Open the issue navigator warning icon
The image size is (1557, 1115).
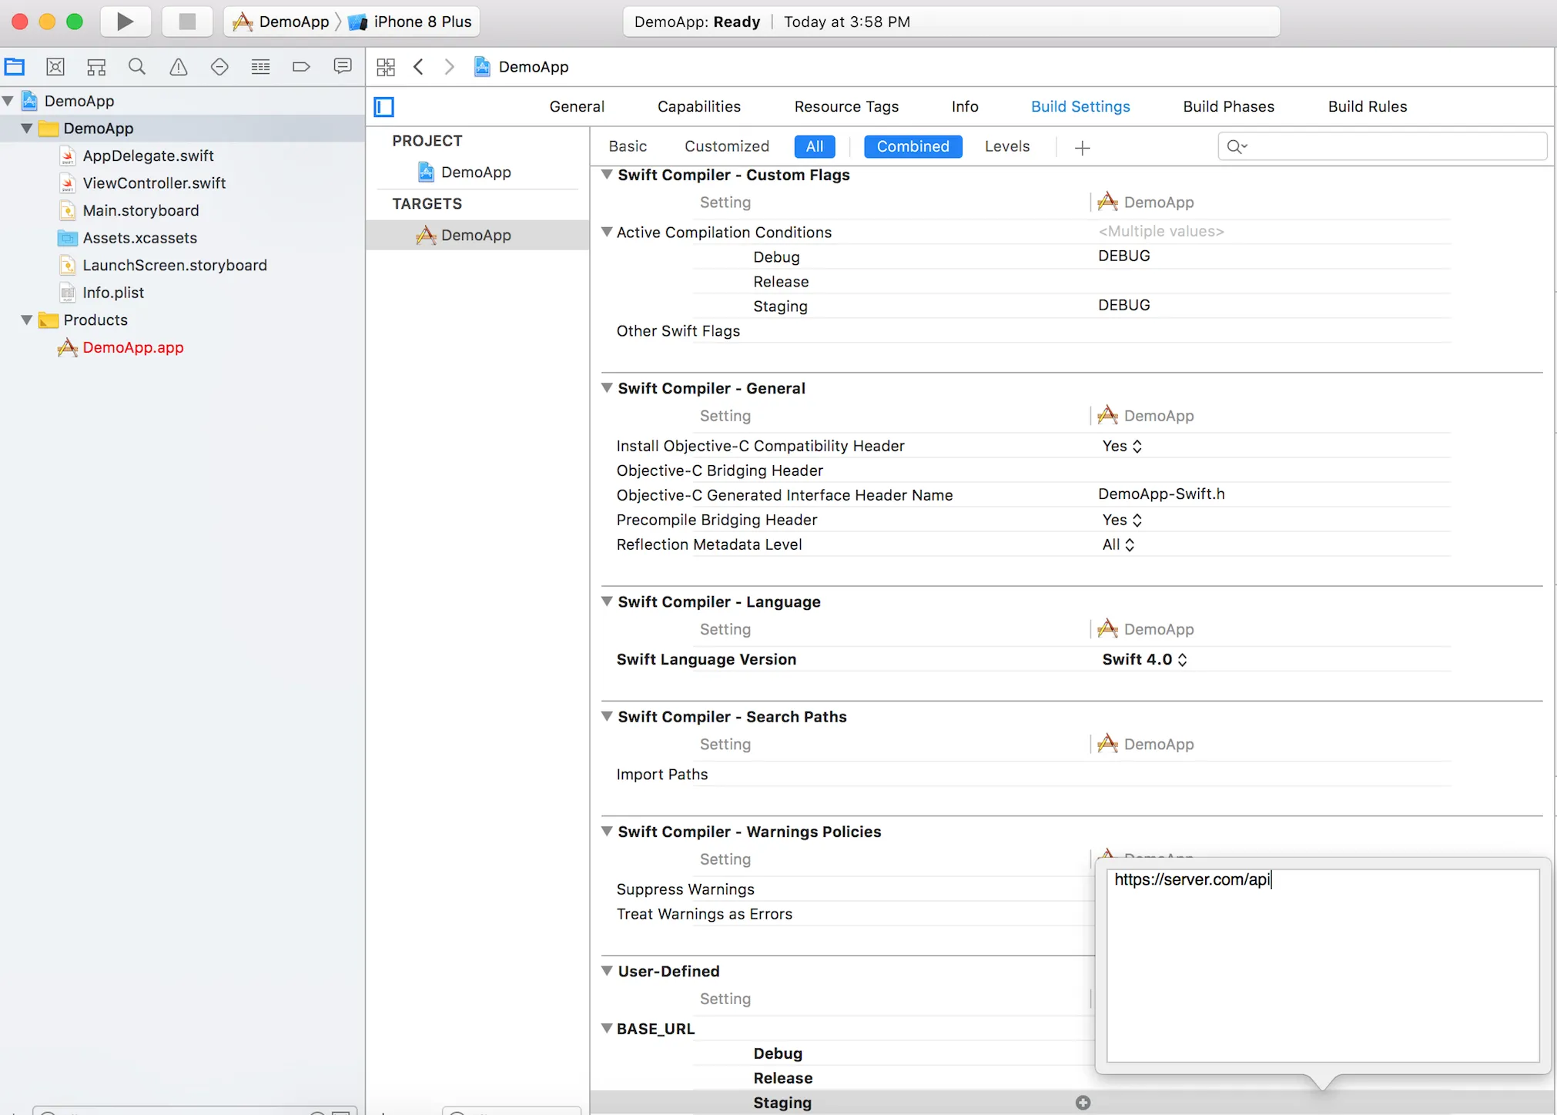pos(178,67)
